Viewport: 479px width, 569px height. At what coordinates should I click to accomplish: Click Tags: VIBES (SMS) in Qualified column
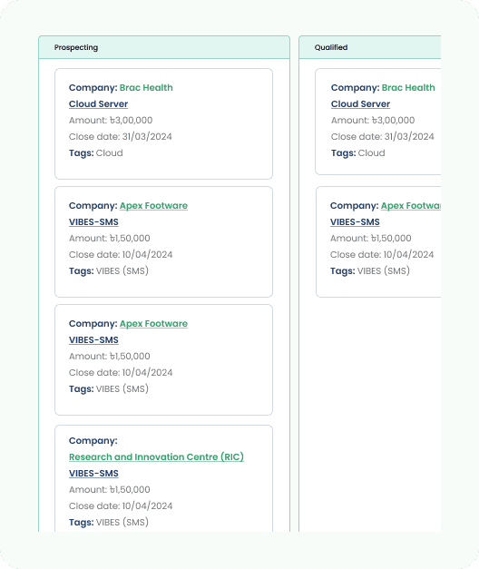point(370,270)
